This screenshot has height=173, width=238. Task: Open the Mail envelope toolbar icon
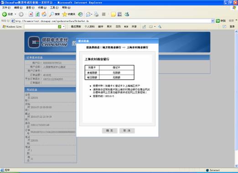[88, 14]
